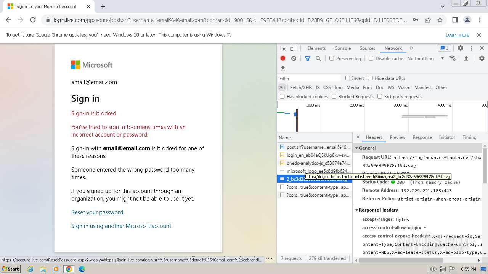Import HAR file upload icon
This screenshot has width=488, height=274.
(466, 59)
